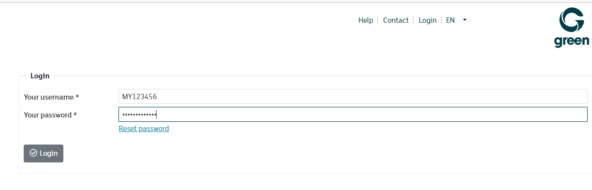The image size is (592, 190).
Task: Click on the MY123456 text in username box
Action: [139, 97]
